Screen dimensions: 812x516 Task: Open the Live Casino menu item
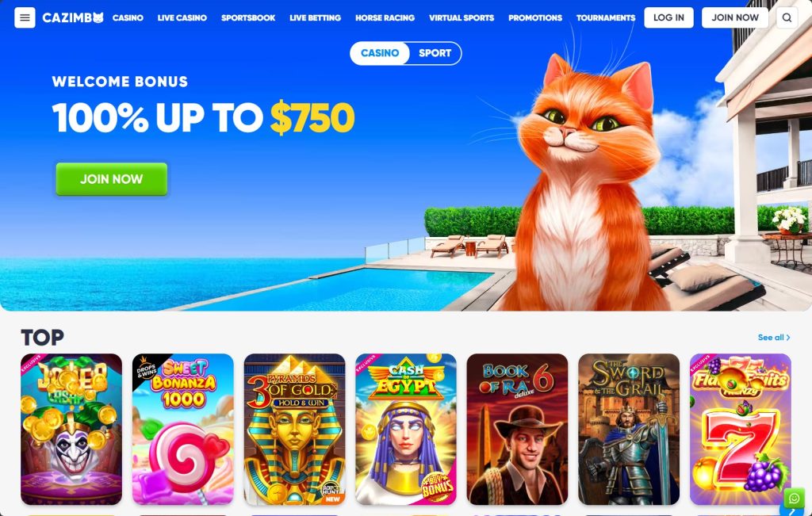pyautogui.click(x=182, y=17)
